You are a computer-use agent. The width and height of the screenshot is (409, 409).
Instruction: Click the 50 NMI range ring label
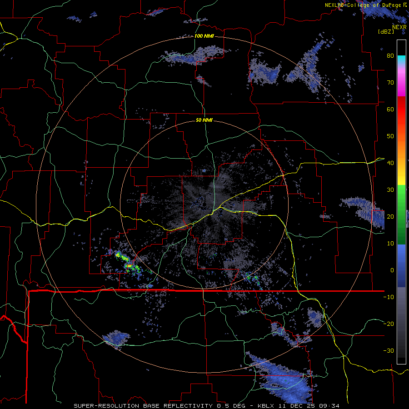point(204,120)
